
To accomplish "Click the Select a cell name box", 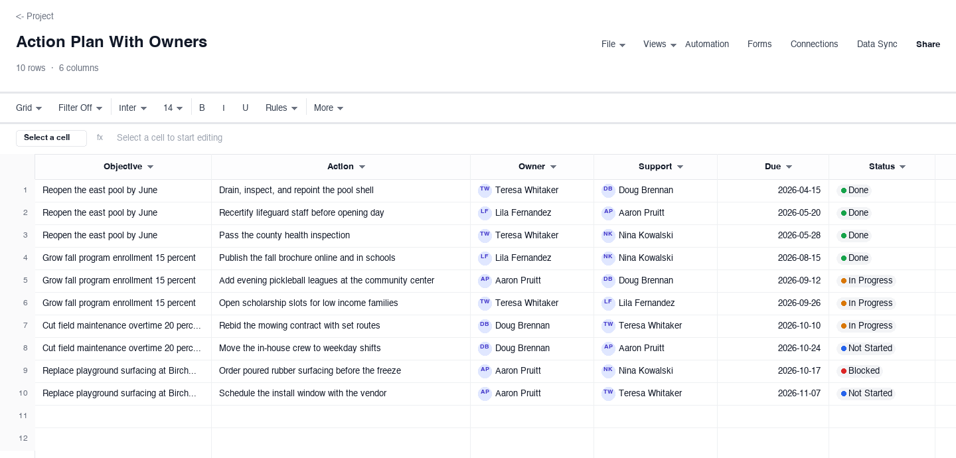I will pos(51,137).
